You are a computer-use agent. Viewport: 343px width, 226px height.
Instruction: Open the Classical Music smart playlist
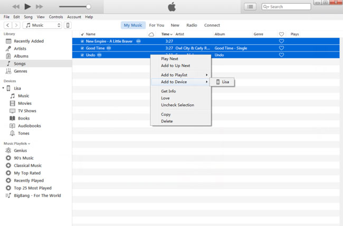pyautogui.click(x=27, y=165)
